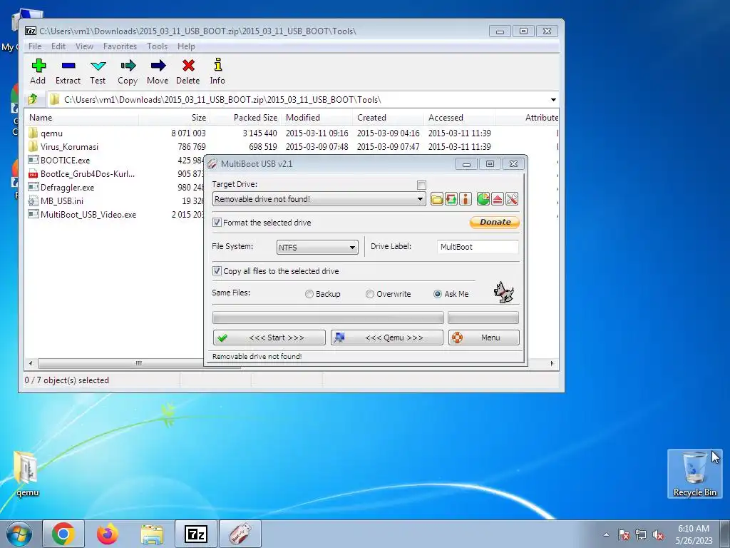This screenshot has width=730, height=548.
Task: Click the muted volume tray icon
Action: [x=658, y=535]
